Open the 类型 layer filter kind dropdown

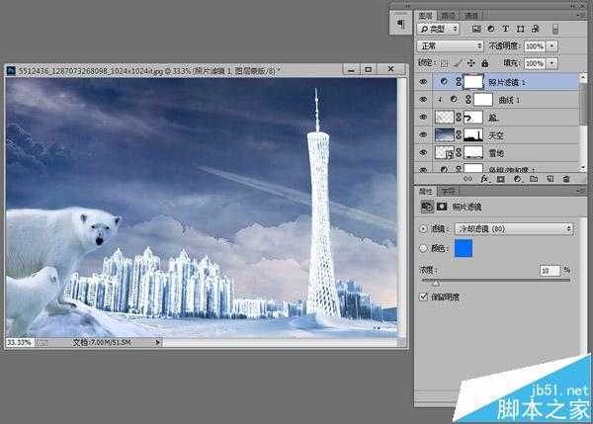[438, 29]
